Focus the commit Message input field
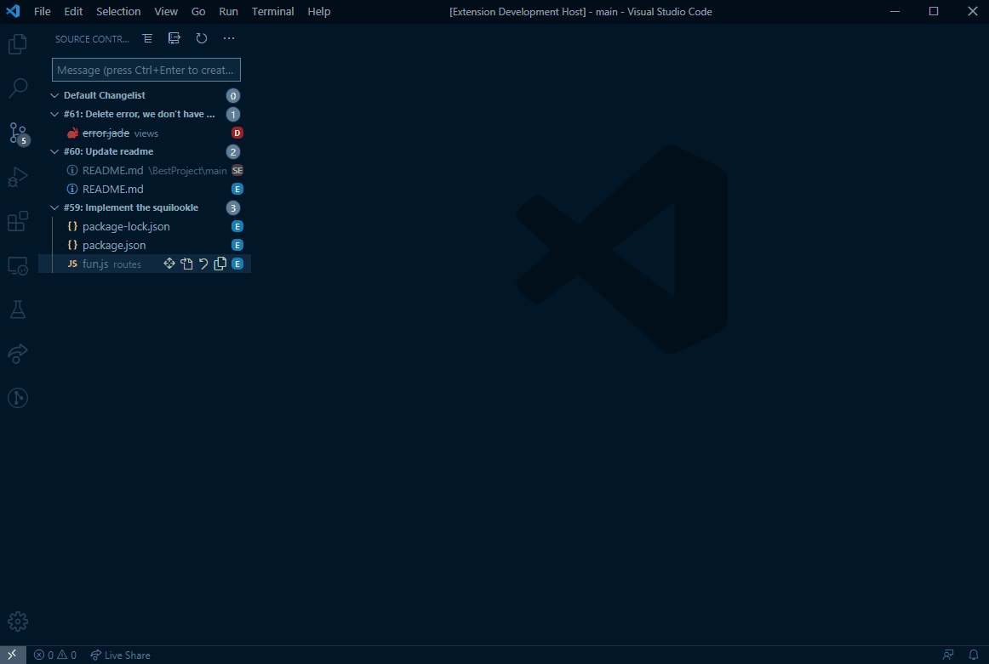The height and width of the screenshot is (664, 989). (x=146, y=70)
